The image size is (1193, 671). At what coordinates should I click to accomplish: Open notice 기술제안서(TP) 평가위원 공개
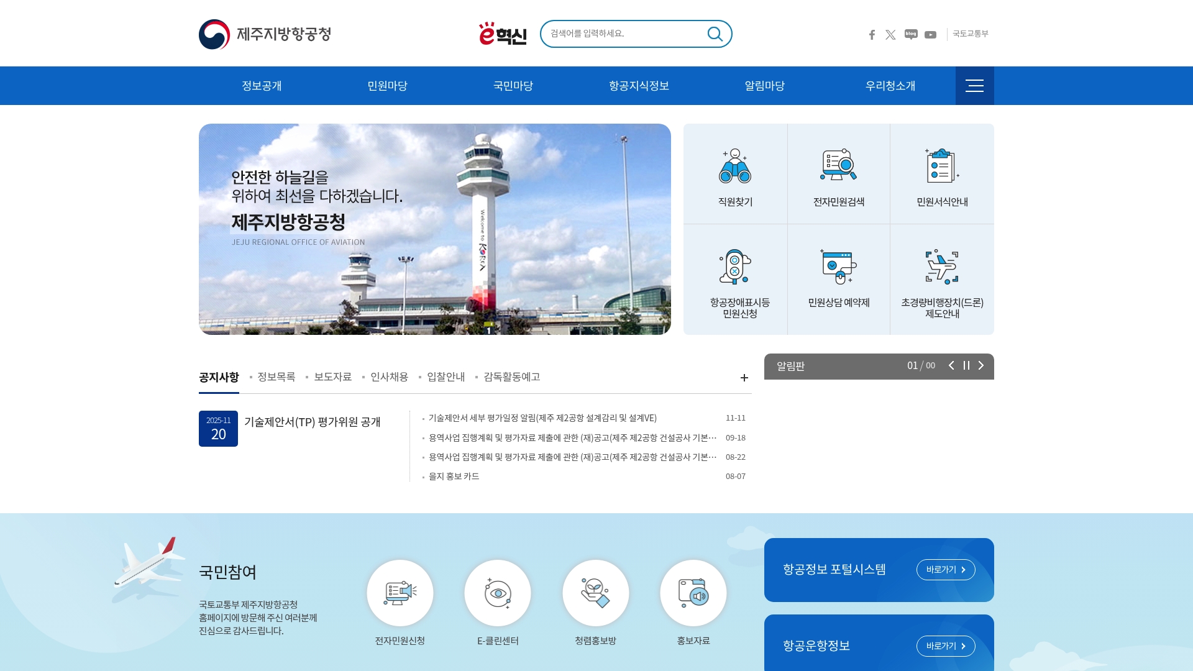pos(313,422)
